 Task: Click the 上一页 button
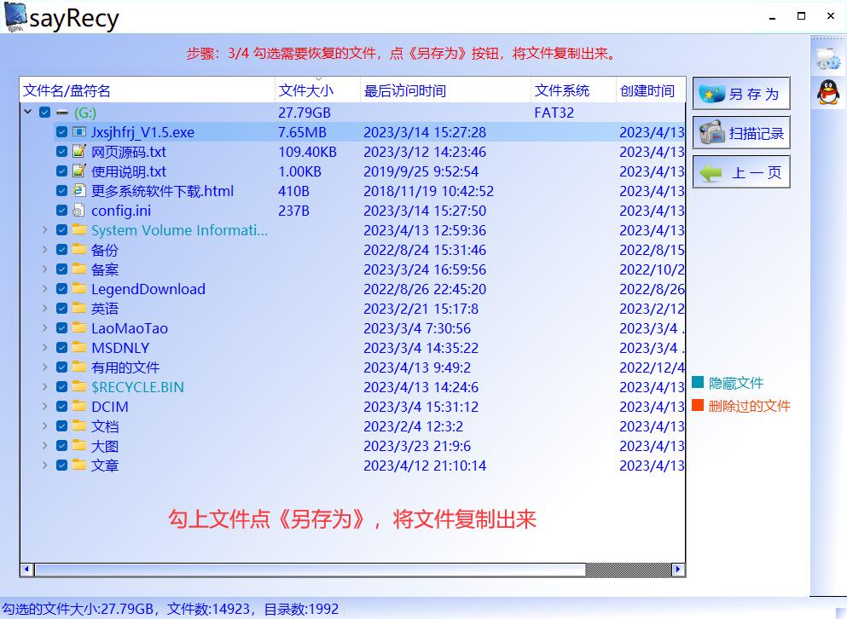[740, 172]
